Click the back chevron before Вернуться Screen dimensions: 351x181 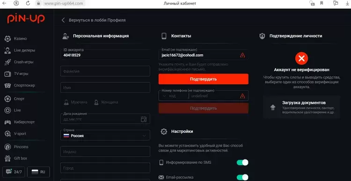63,20
